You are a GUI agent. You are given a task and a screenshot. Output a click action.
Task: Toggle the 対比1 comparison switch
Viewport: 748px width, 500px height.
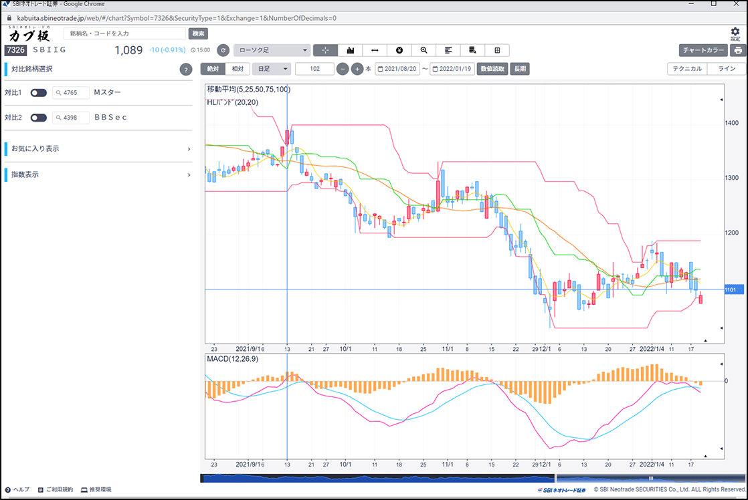[x=39, y=92]
